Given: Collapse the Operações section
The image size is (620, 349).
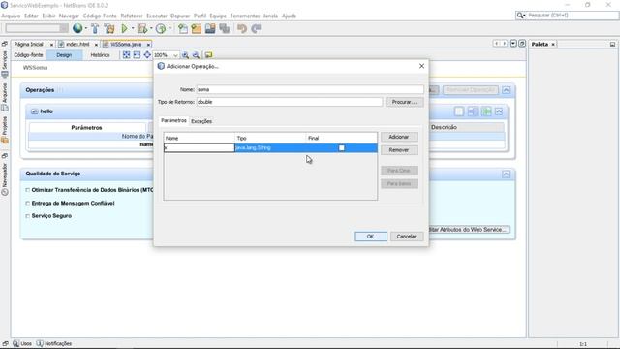Looking at the screenshot, I should click(506, 90).
